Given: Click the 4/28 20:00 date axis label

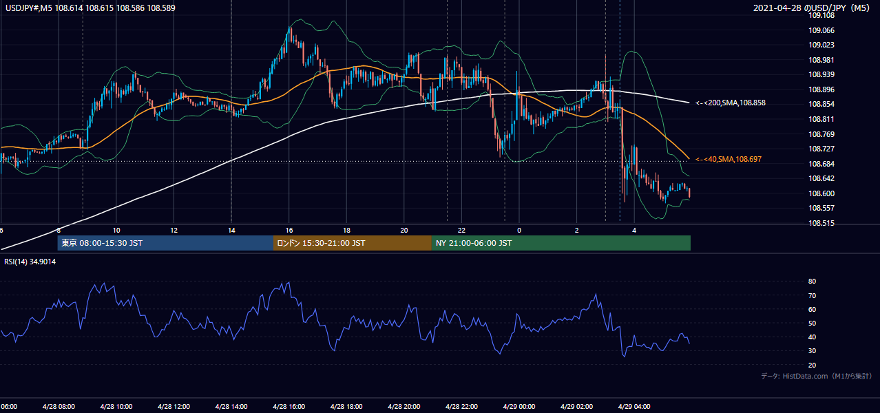Looking at the screenshot, I should [404, 407].
